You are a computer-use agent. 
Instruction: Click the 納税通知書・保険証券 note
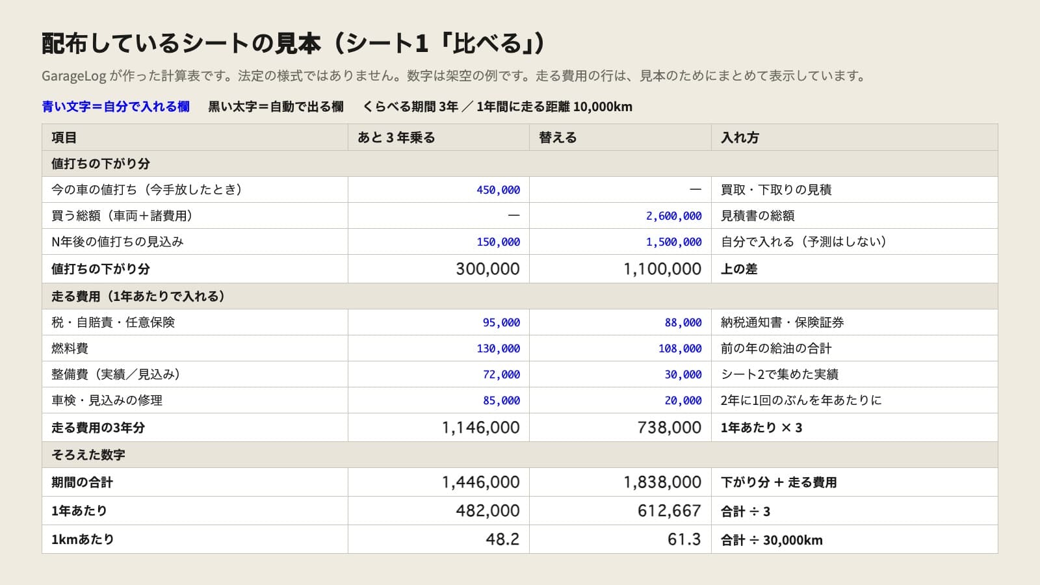coord(783,322)
